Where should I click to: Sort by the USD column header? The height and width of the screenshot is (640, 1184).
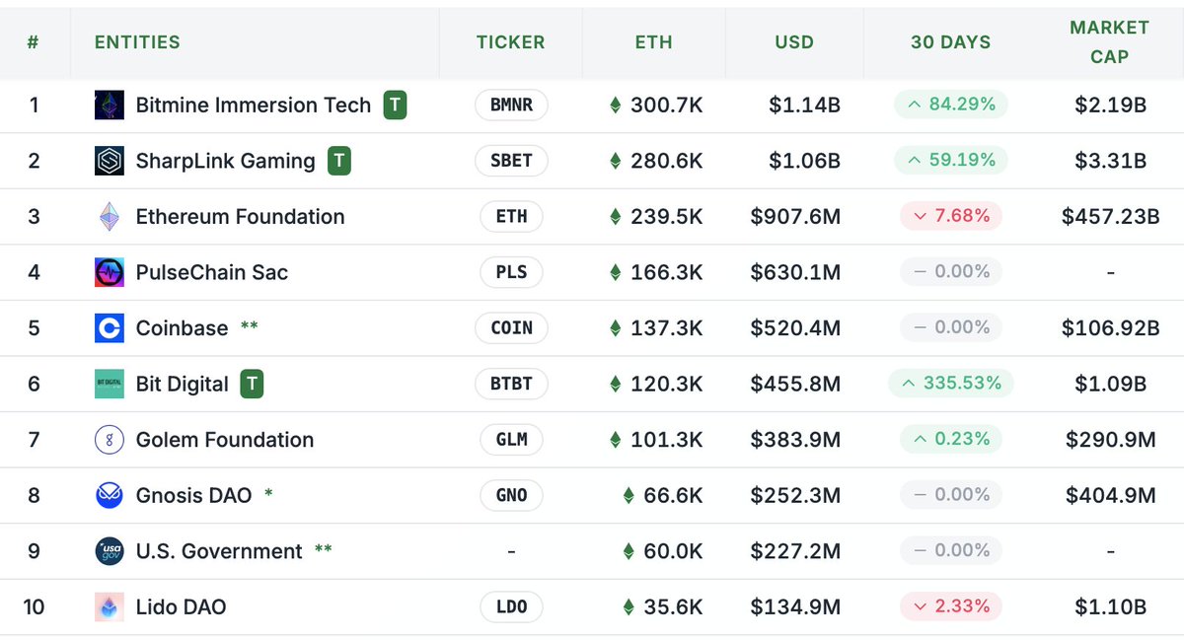(x=794, y=42)
